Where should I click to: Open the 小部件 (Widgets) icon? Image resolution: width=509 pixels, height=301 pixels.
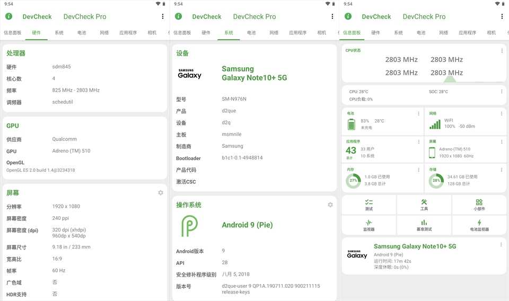[479, 202]
